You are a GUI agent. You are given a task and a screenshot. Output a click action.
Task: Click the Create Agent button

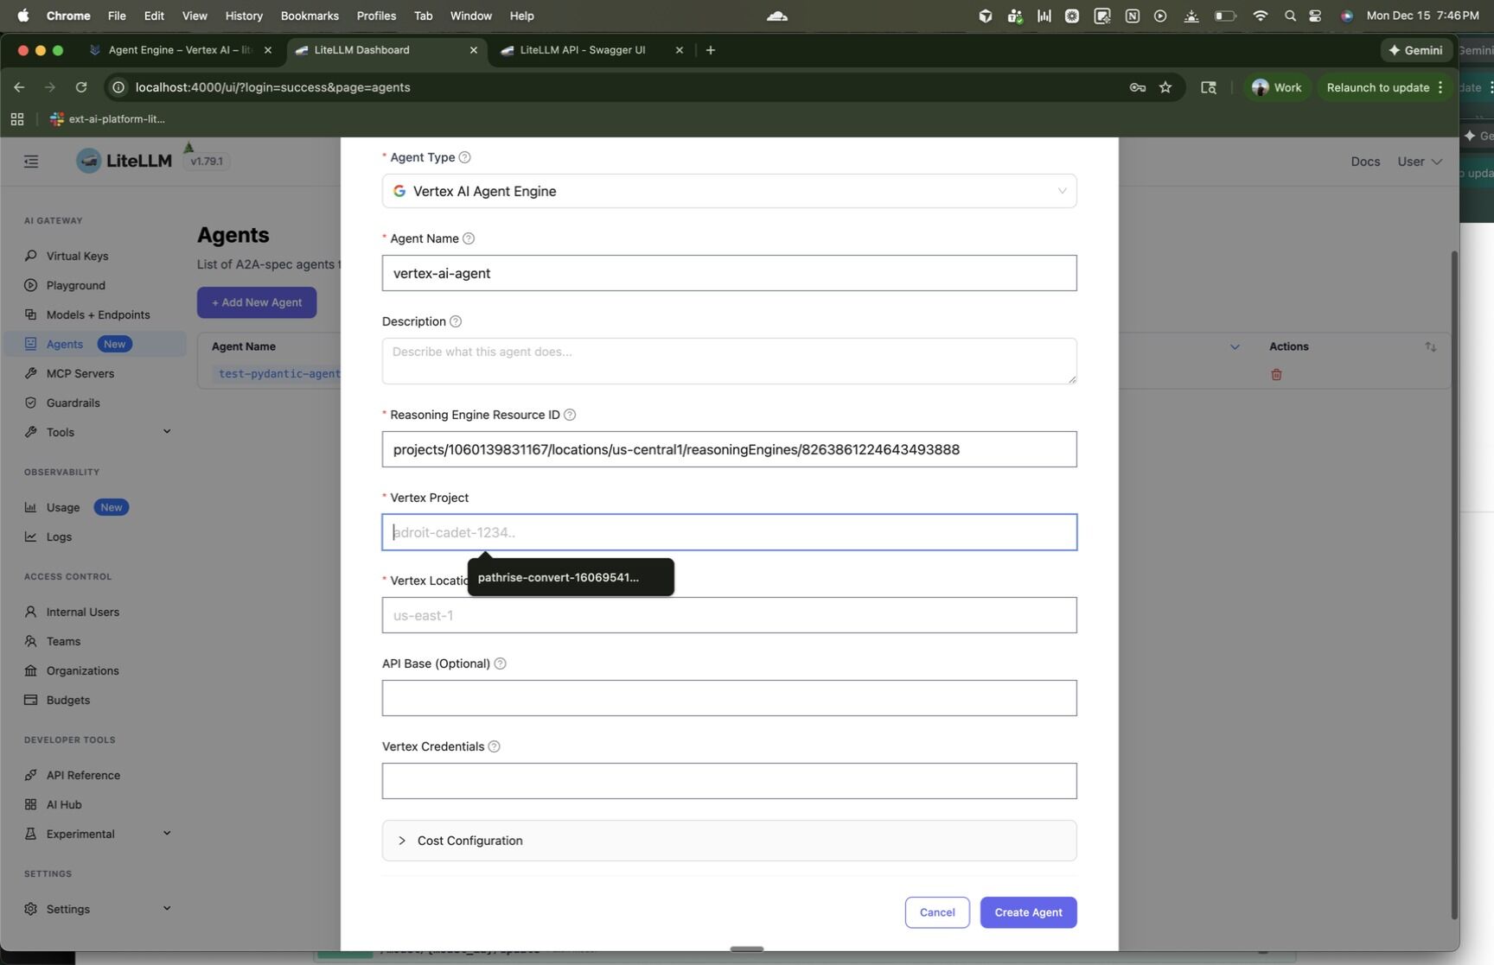[1028, 912]
